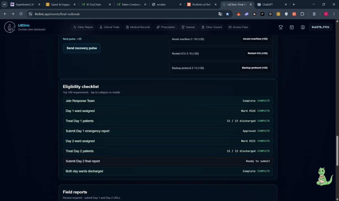Click the 'Ready to submit' status text

[258, 161]
